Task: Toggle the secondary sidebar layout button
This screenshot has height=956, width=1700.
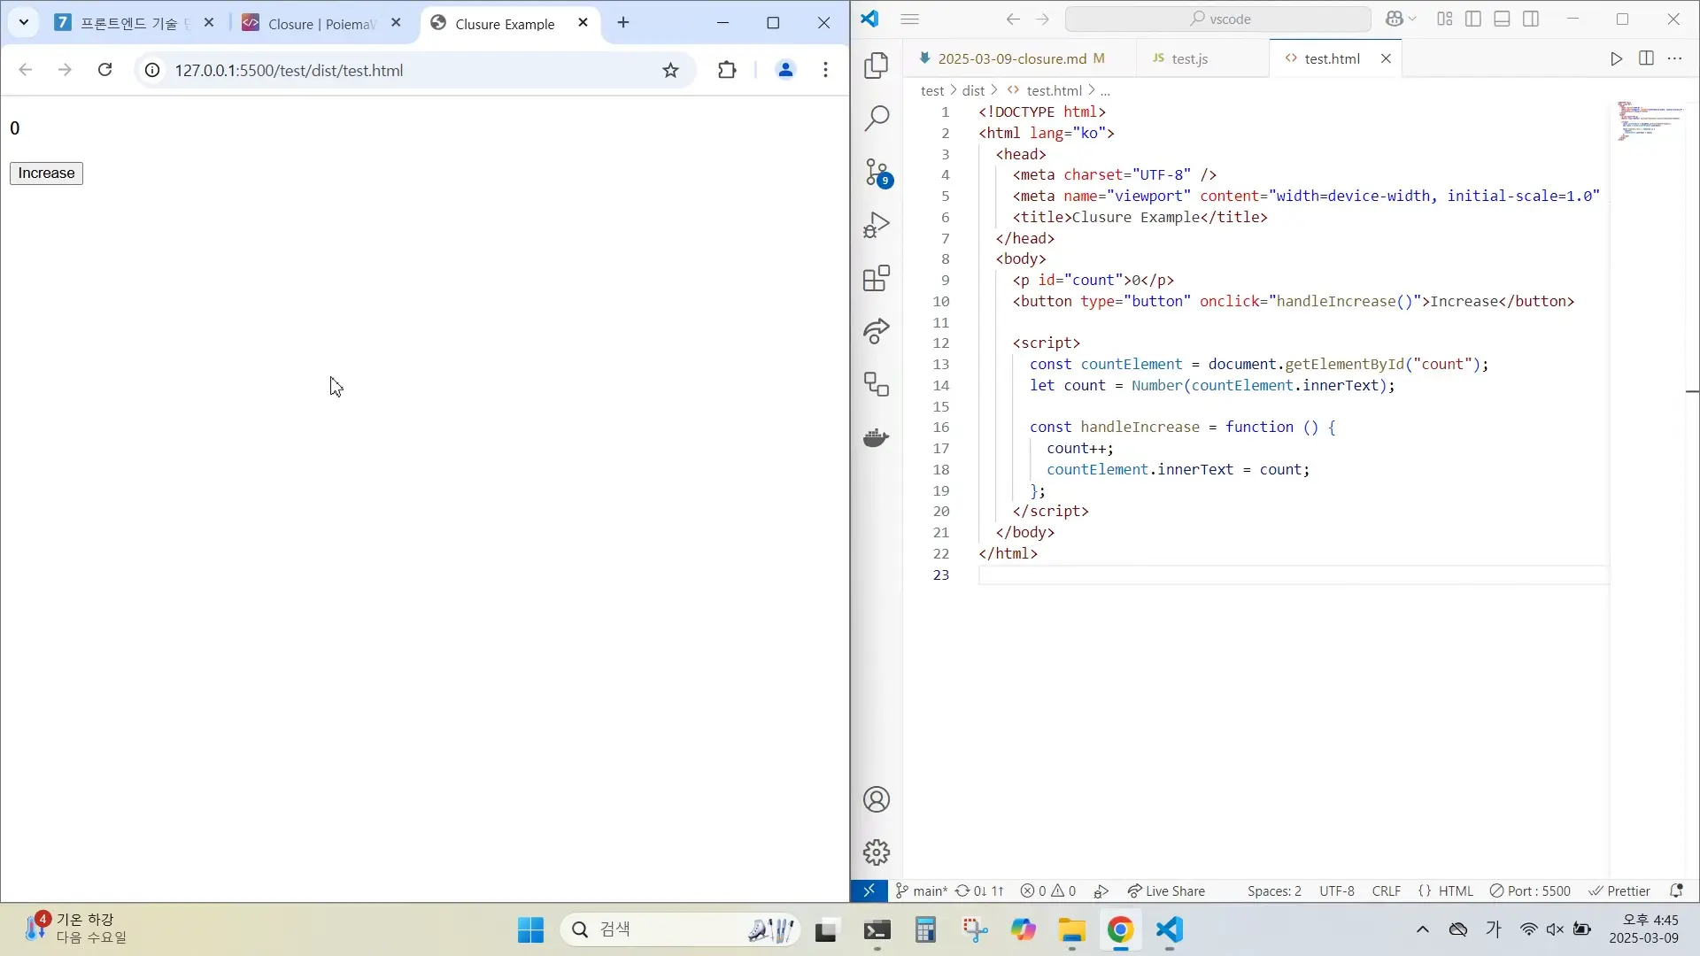Action: pyautogui.click(x=1531, y=19)
